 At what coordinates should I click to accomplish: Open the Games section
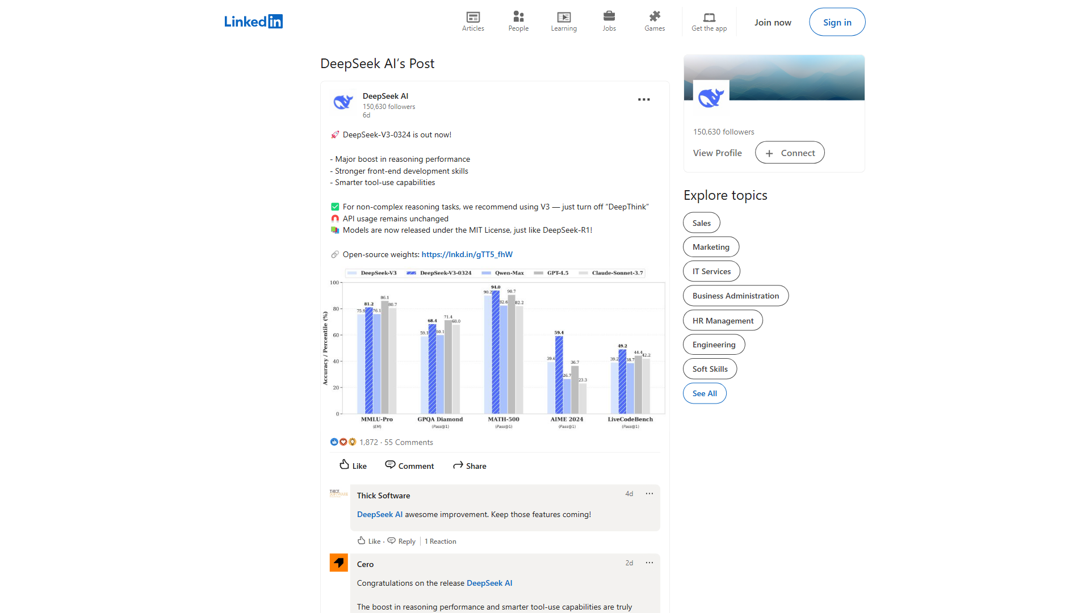(655, 22)
